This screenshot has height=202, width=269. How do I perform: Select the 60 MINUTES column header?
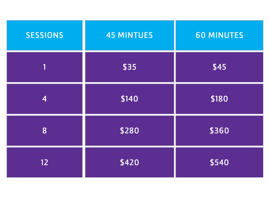(219, 35)
